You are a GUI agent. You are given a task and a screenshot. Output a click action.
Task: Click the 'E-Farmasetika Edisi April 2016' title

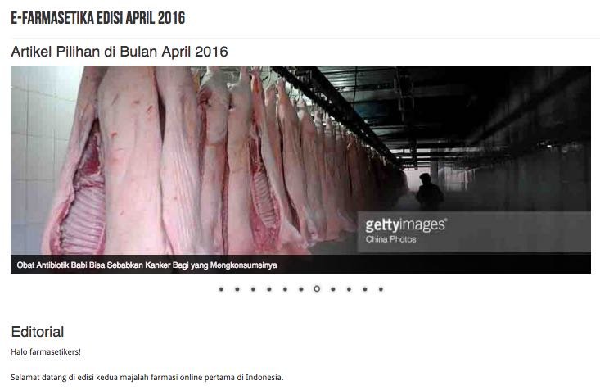(x=98, y=18)
